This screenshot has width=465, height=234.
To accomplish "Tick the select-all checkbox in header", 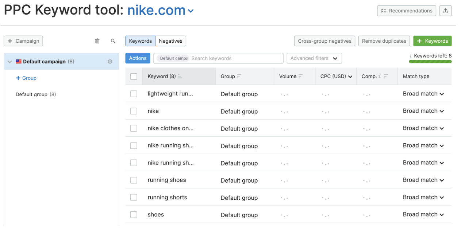I will coord(134,77).
